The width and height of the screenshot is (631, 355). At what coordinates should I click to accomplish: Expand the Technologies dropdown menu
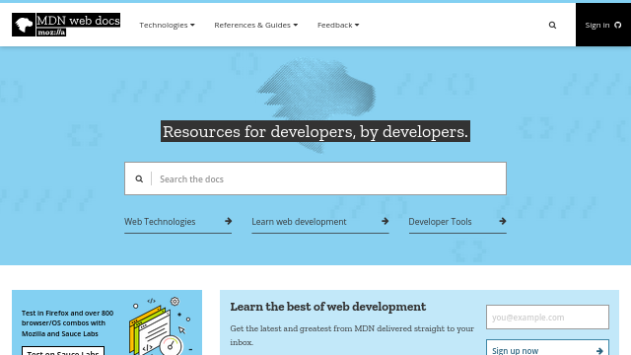pyautogui.click(x=167, y=25)
